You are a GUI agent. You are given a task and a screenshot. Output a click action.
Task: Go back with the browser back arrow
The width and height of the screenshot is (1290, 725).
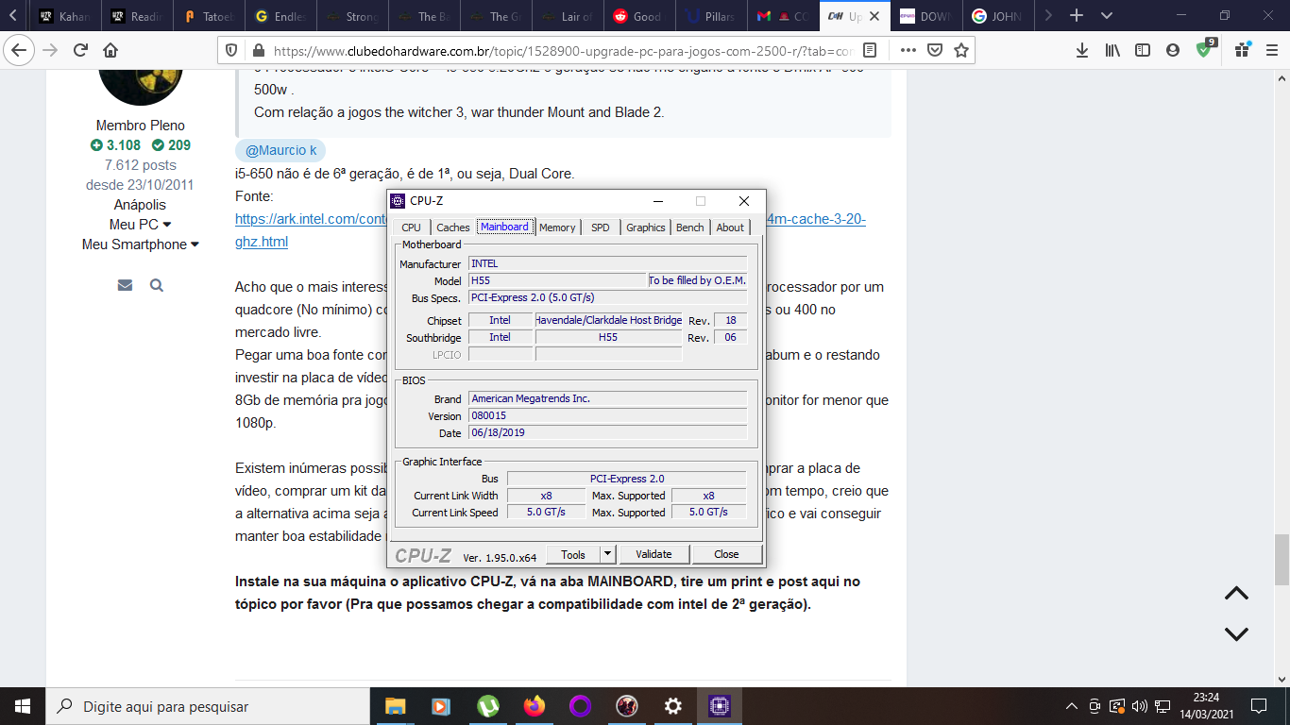[19, 50]
